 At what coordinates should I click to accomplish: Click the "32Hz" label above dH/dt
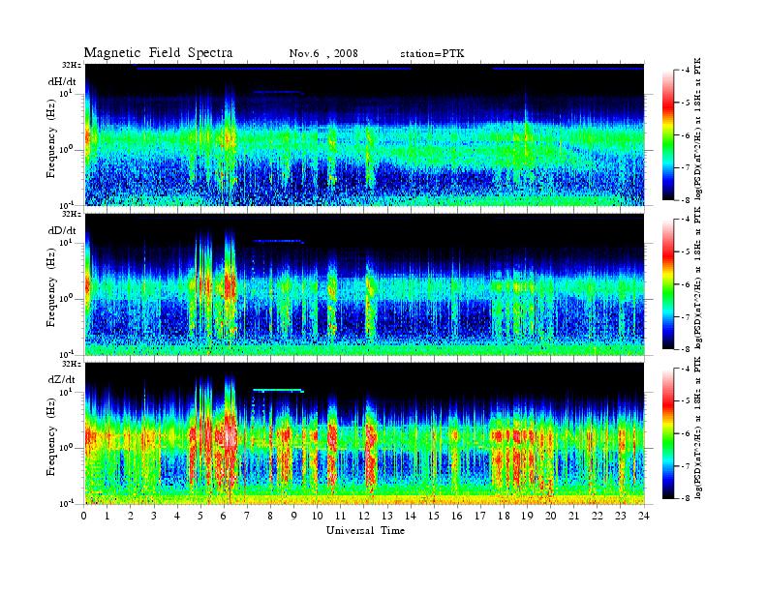[x=72, y=65]
